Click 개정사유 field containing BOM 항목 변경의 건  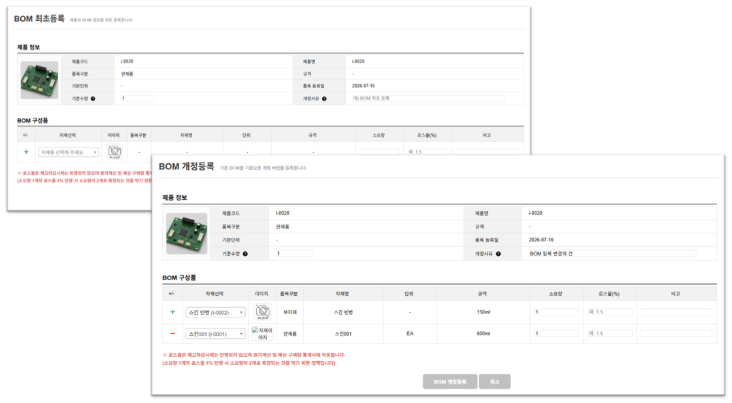[x=612, y=253]
